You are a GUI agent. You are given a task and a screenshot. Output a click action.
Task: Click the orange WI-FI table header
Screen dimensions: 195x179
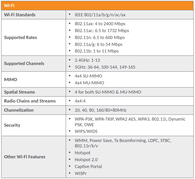(97, 6)
